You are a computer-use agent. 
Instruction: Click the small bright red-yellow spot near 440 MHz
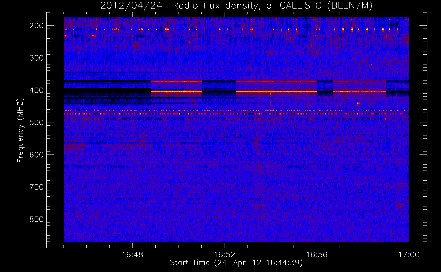click(358, 103)
